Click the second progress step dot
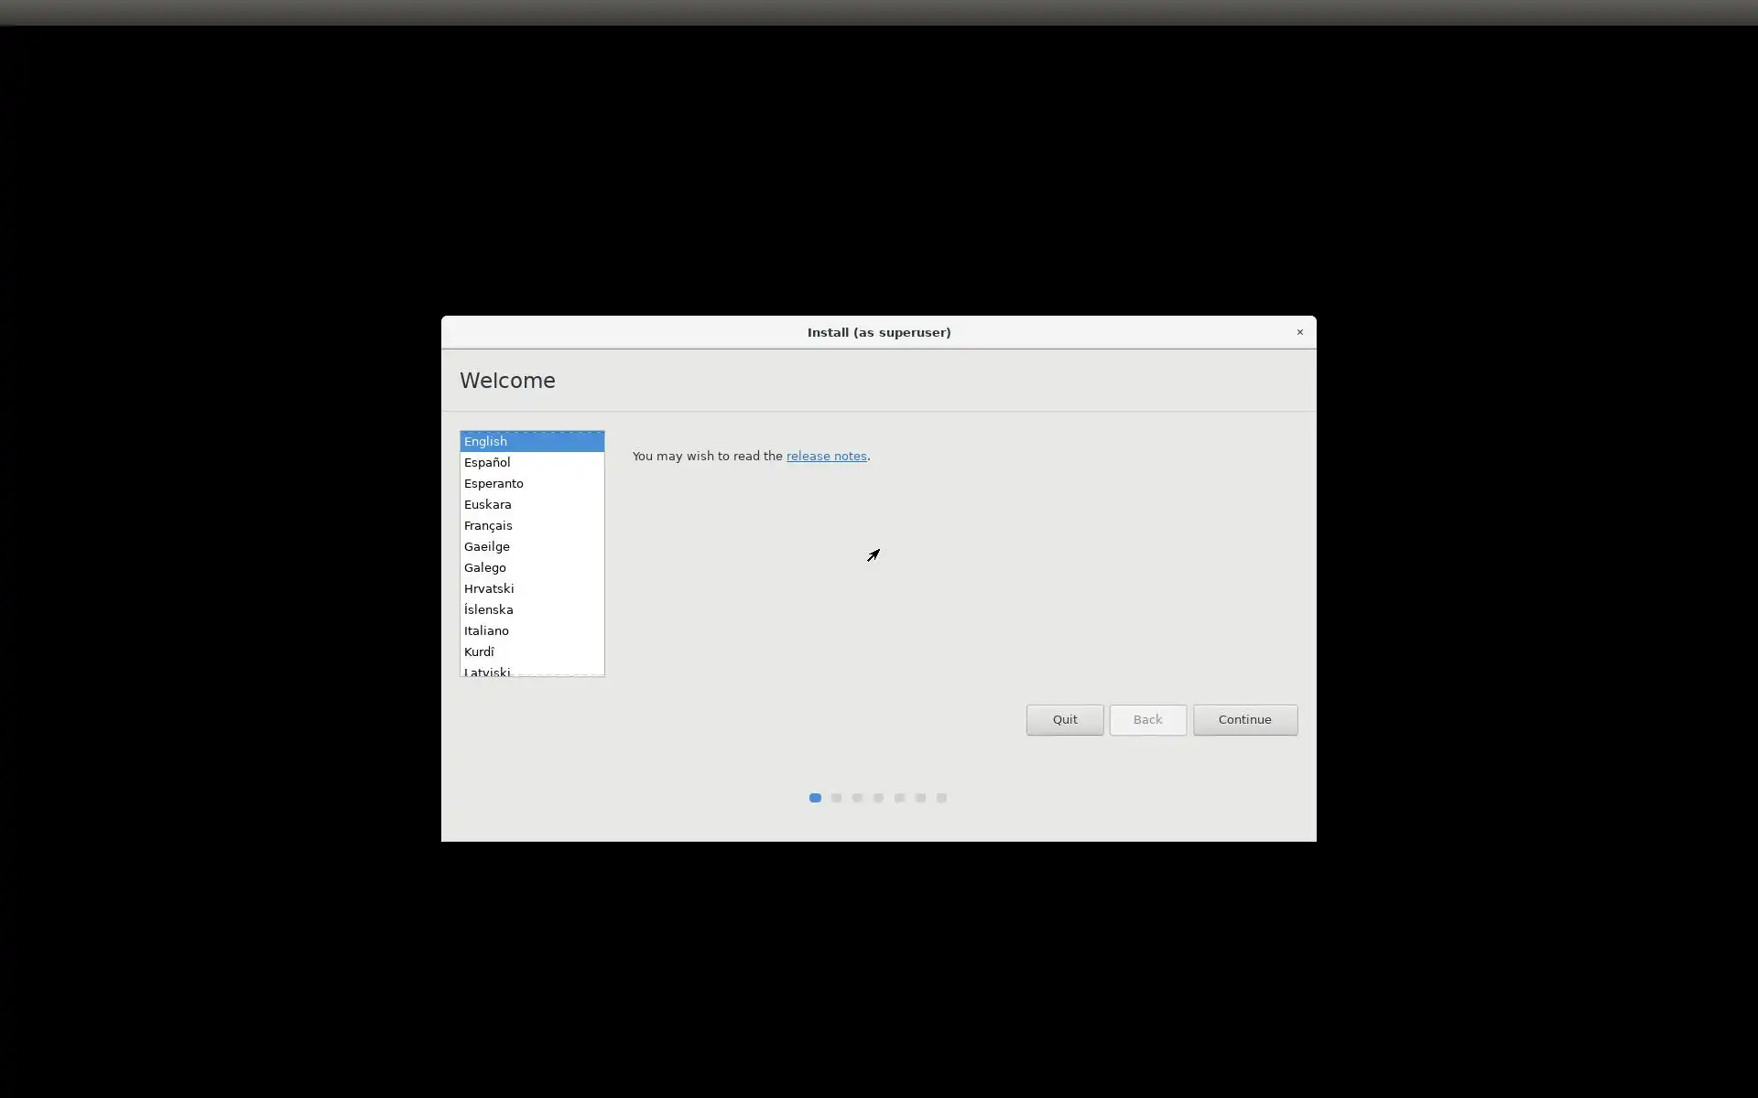 (x=836, y=798)
